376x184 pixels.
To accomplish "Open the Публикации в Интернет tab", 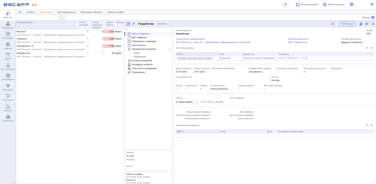I will pos(91,12).
